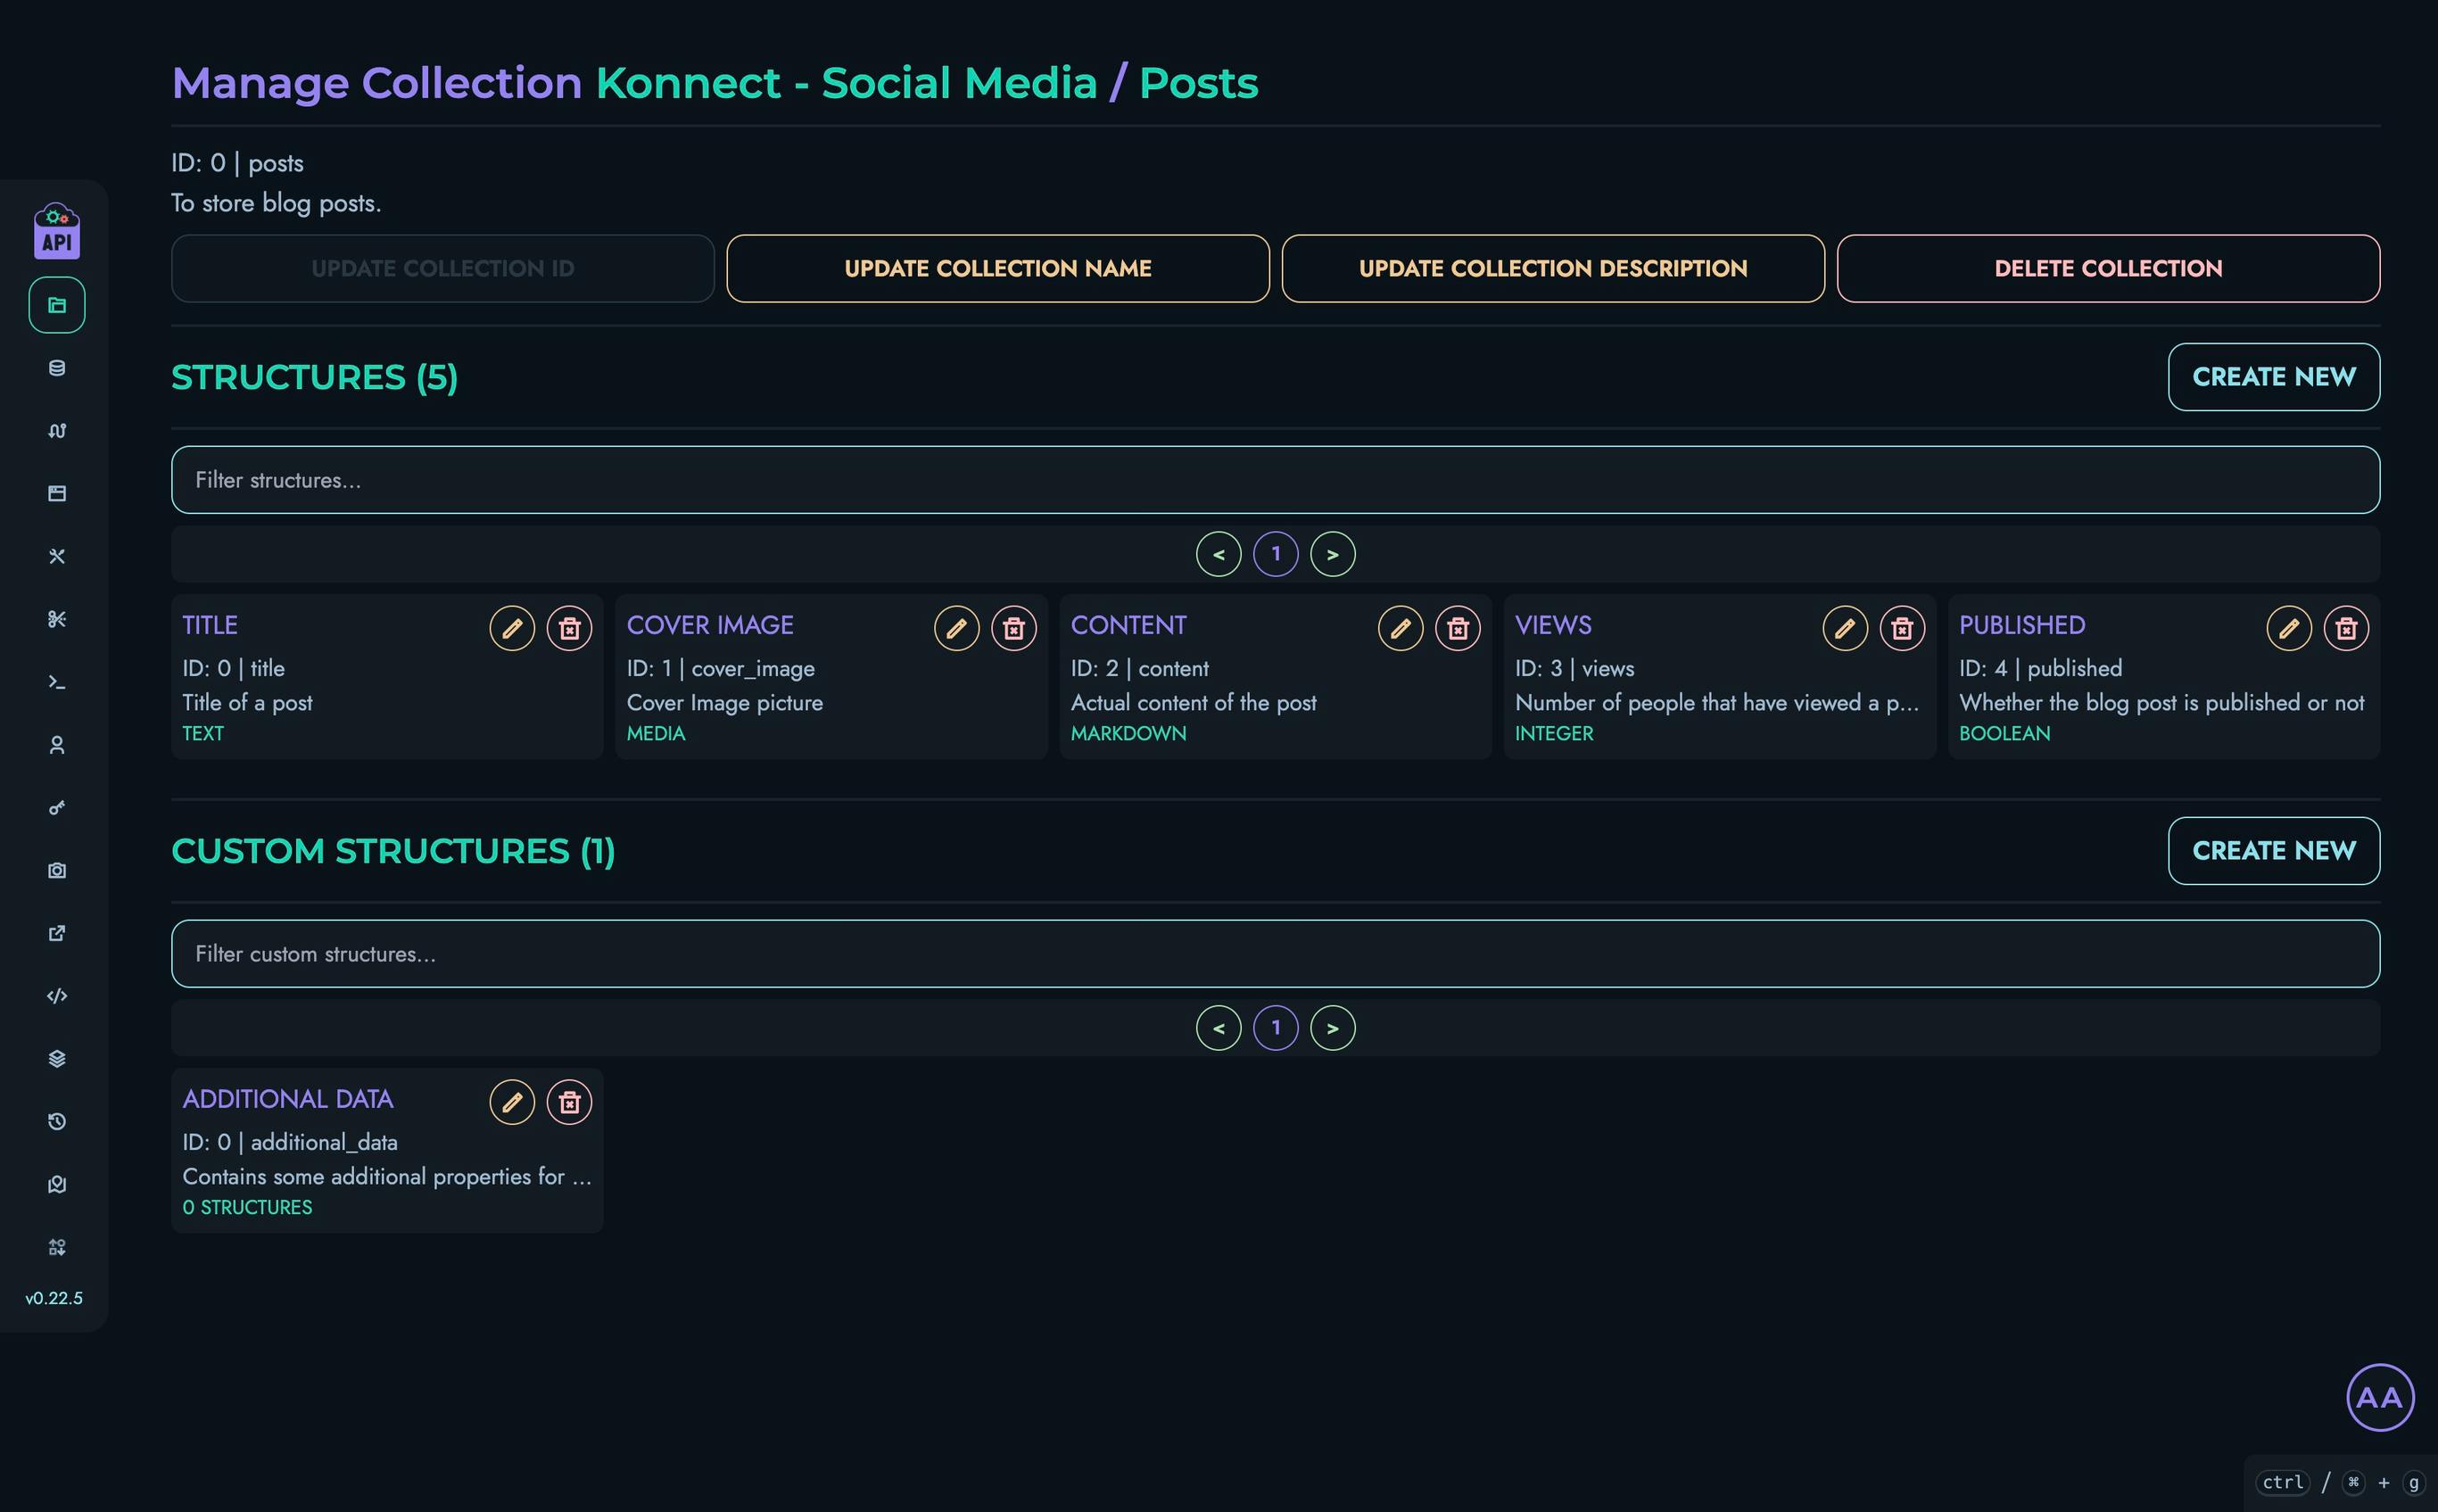Image resolution: width=2438 pixels, height=1512 pixels.
Task: Click the ctrl+g shortcut hint
Action: pos(2341,1482)
